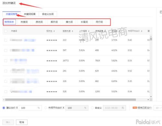Click the 0.10-99.00 custom bid input
This screenshot has height=126, width=162.
point(114,108)
